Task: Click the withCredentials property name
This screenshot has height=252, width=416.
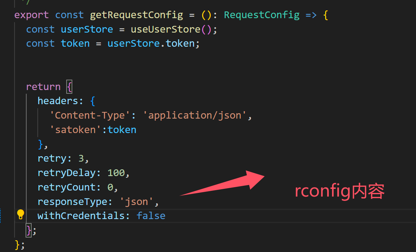Action: pyautogui.click(x=81, y=216)
